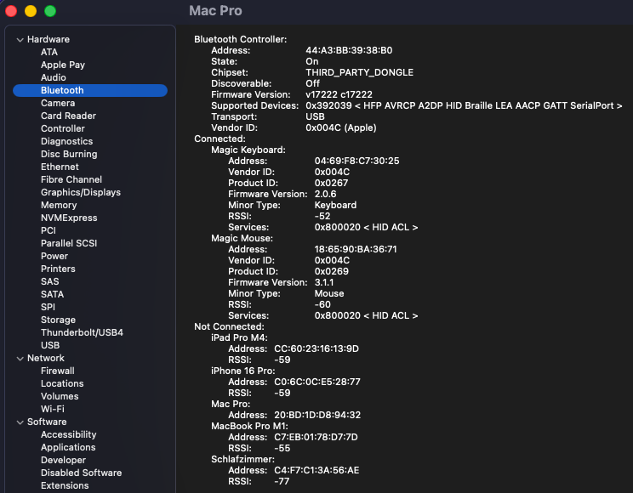Image resolution: width=633 pixels, height=493 pixels.
Task: Select Ethernet in the sidebar
Action: point(60,167)
